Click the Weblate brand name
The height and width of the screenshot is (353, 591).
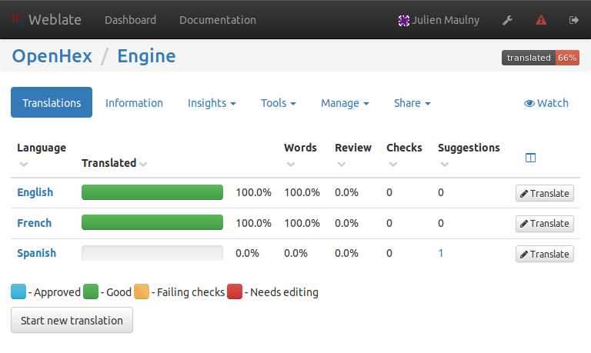coord(55,20)
